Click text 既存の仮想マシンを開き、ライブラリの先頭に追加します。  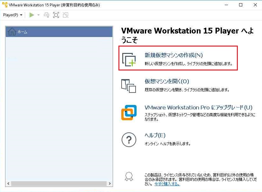click(187, 90)
